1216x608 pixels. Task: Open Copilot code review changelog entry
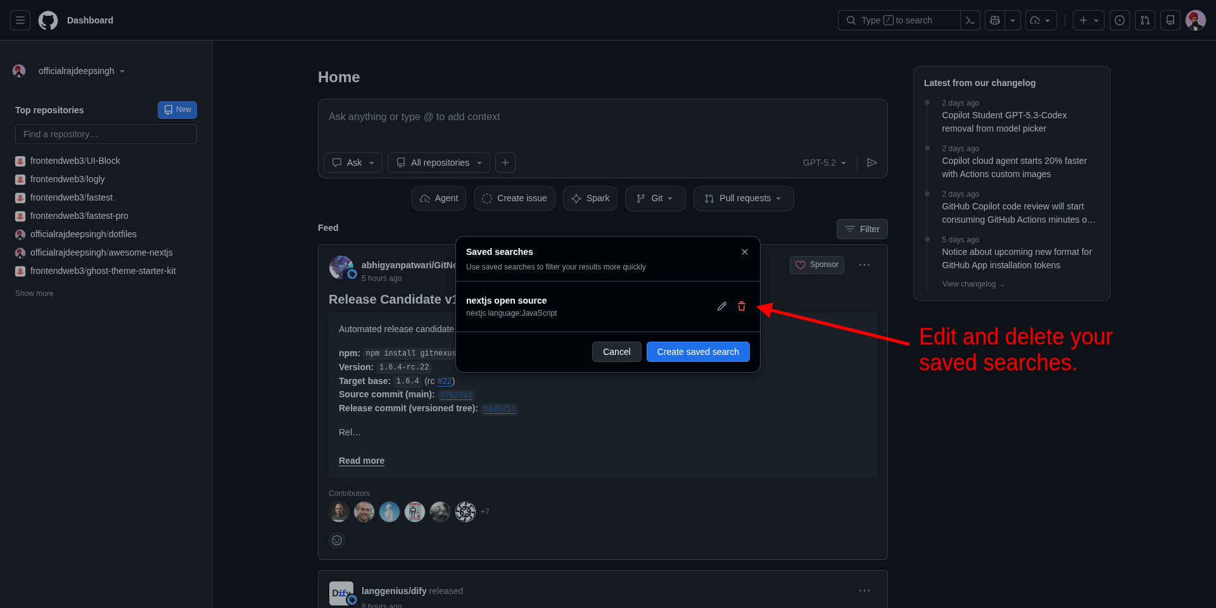point(1018,213)
